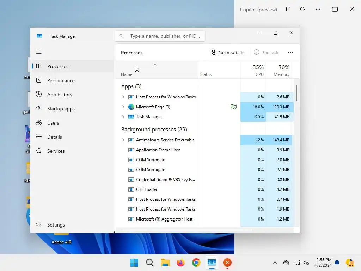The image size is (361, 271).
Task: Open the Users page
Action: [x=73, y=122]
